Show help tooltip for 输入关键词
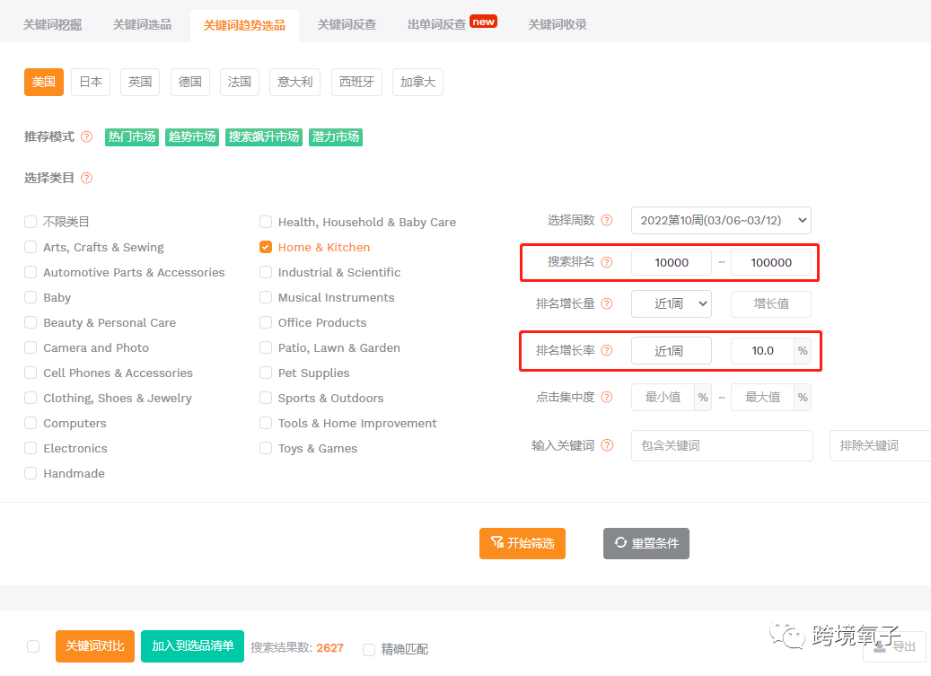931x676 pixels. pos(607,445)
